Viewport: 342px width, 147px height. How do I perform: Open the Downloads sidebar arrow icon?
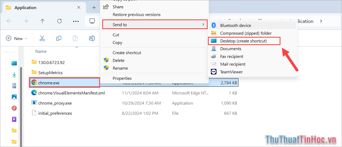(x=14, y=74)
